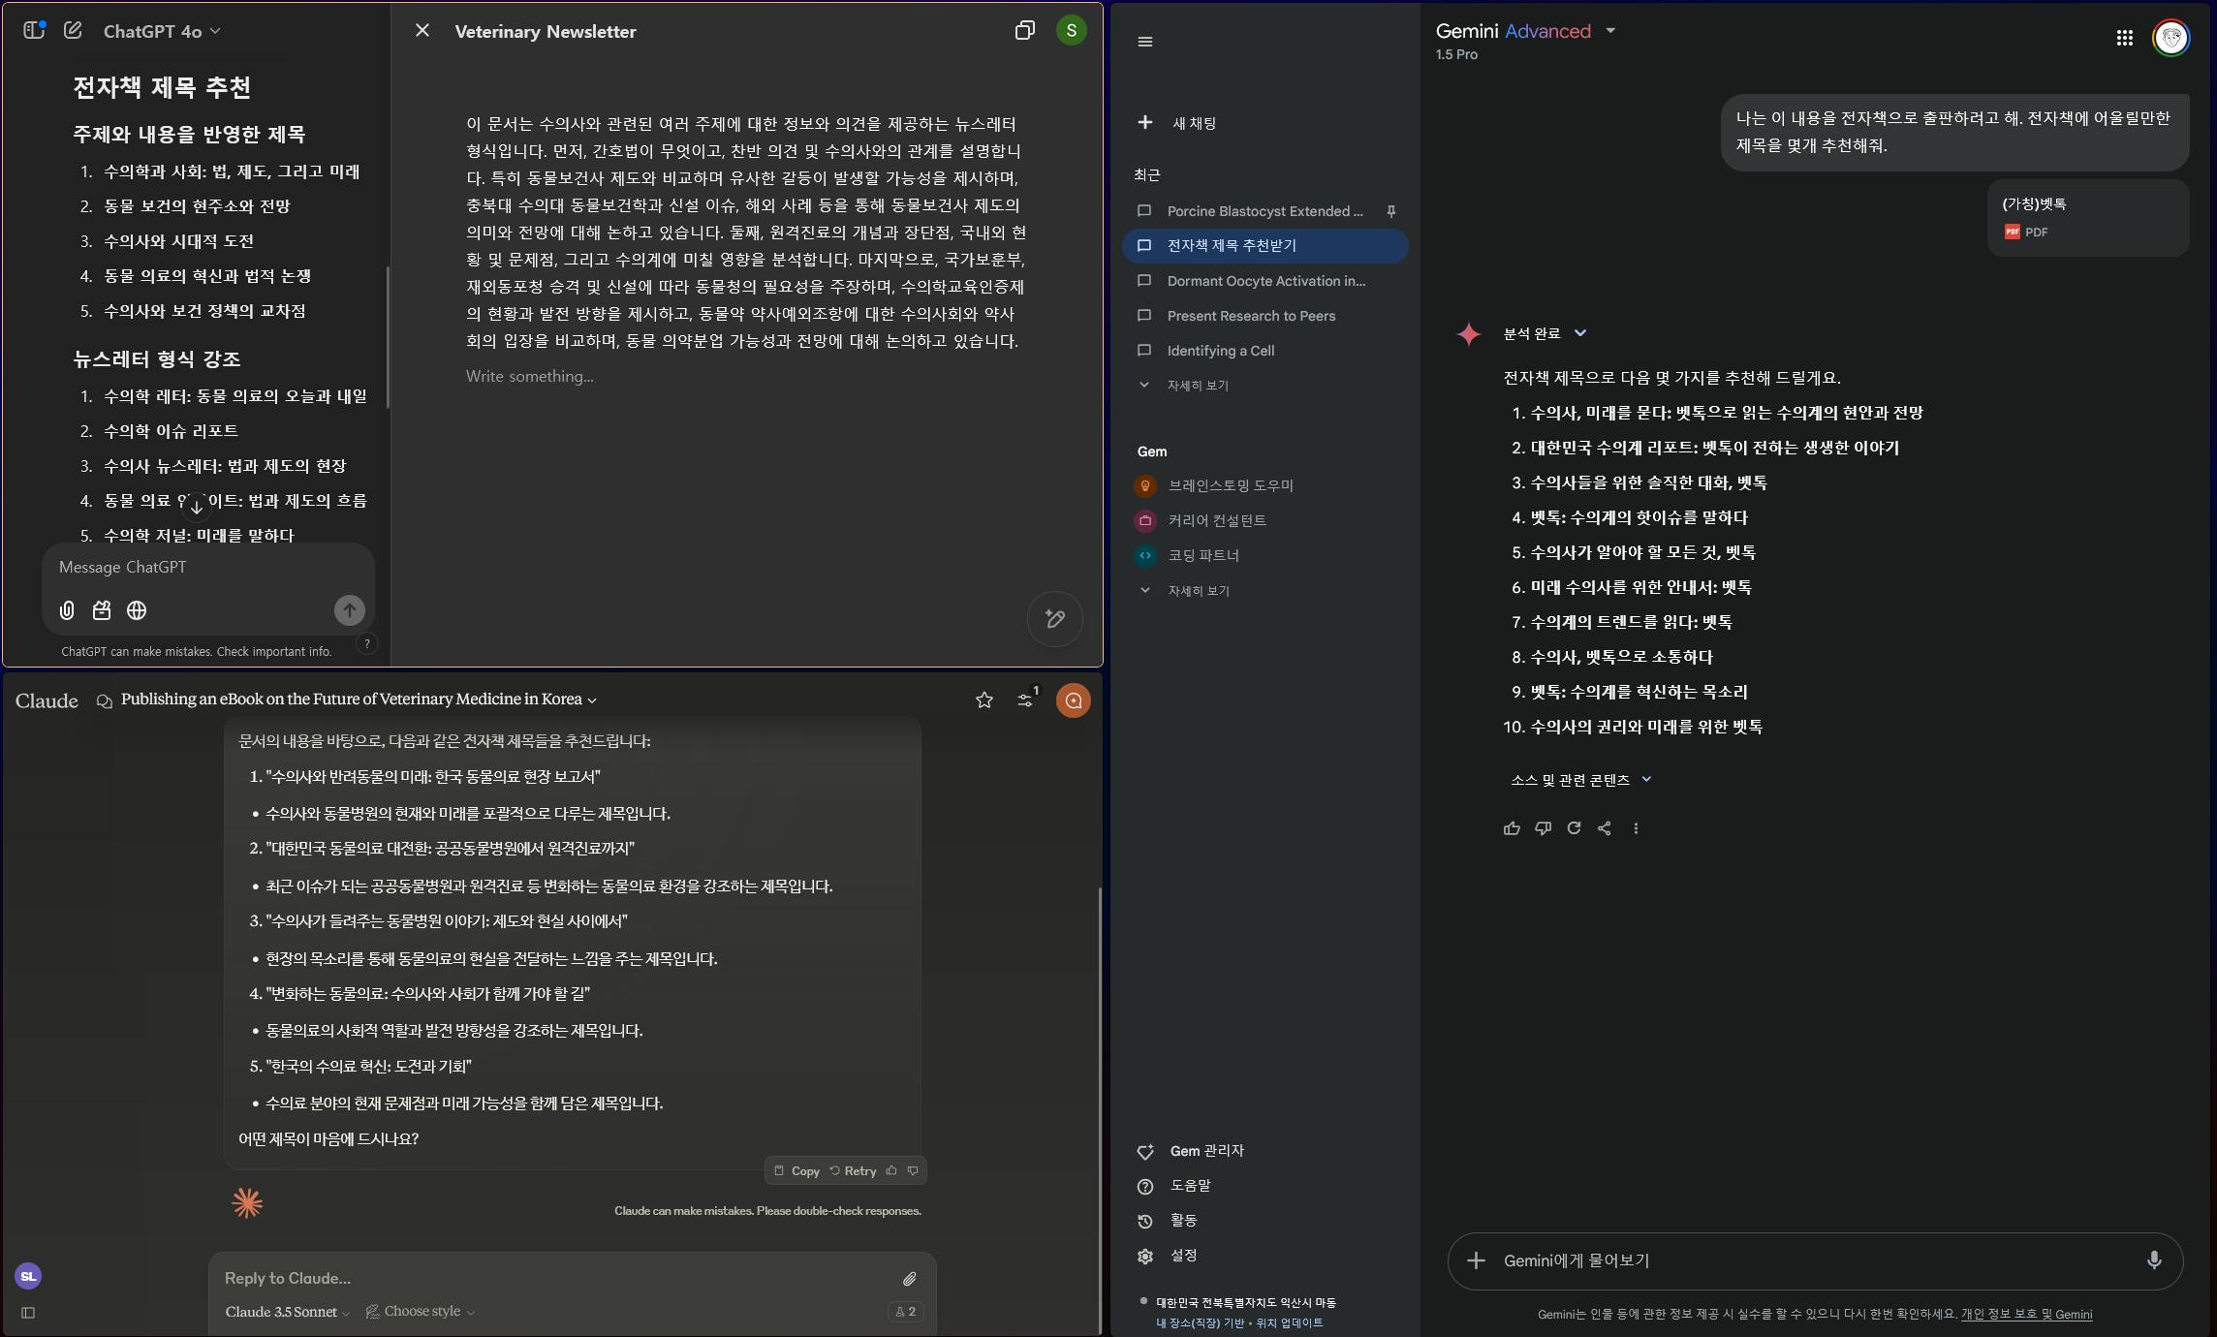Open Claude conversation title dropdown

(359, 700)
